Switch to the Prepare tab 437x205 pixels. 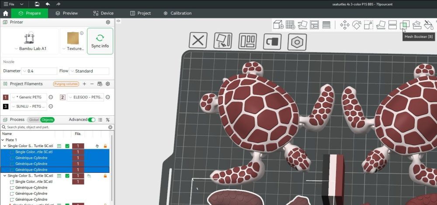[x=29, y=13]
